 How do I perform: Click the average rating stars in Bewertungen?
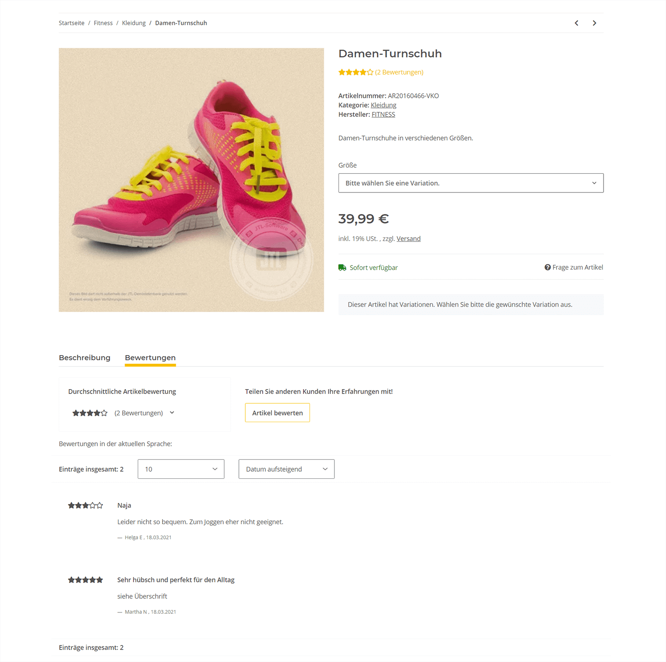[90, 413]
